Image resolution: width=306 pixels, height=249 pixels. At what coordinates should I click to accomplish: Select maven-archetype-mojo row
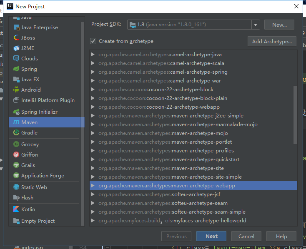[x=193, y=133]
